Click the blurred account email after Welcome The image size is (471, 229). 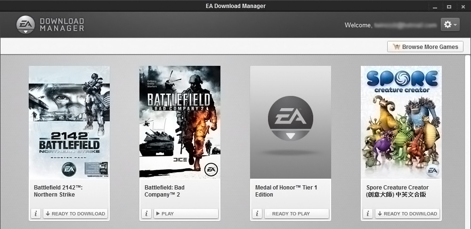405,25
